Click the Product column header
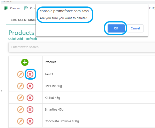 coord(50,62)
